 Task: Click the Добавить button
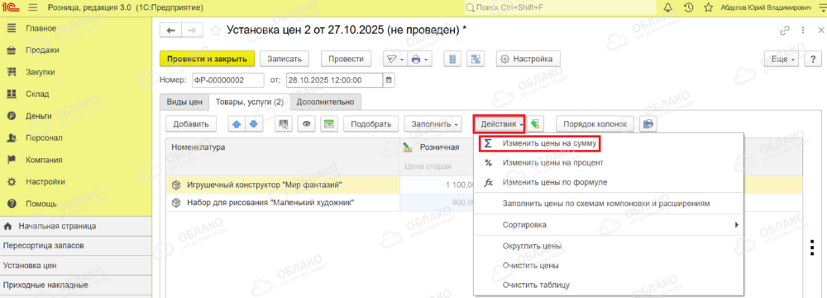click(x=191, y=124)
